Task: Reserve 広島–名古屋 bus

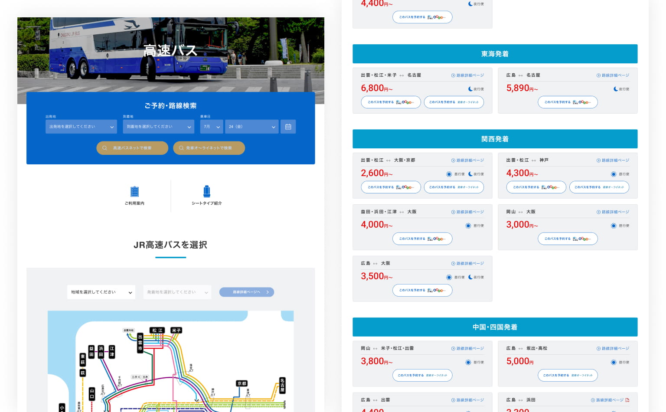Action: pos(568,102)
